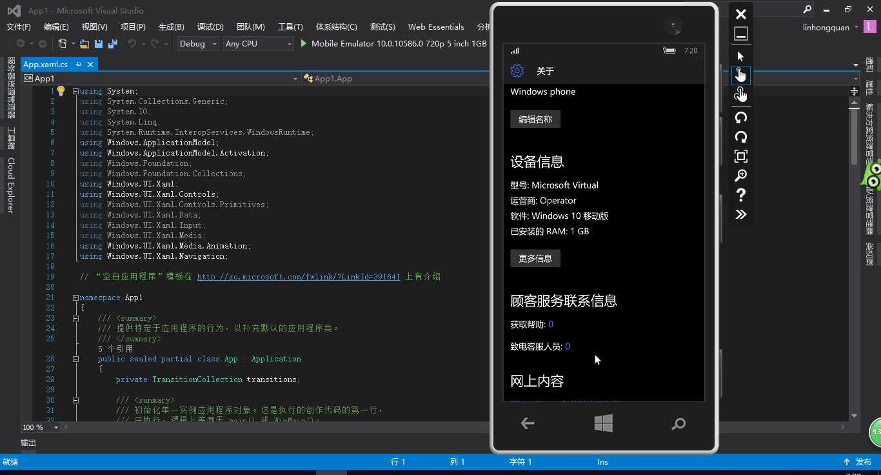Close the App.xaml.cs tab
The width and height of the screenshot is (881, 475).
point(90,65)
